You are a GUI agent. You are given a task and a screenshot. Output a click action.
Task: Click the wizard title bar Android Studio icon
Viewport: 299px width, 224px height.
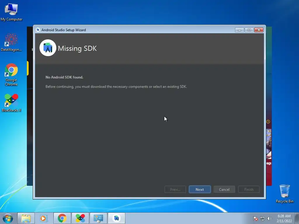(38, 30)
